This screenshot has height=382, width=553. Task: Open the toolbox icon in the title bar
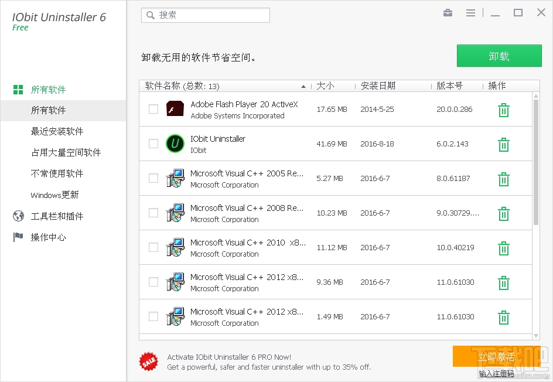click(x=448, y=12)
